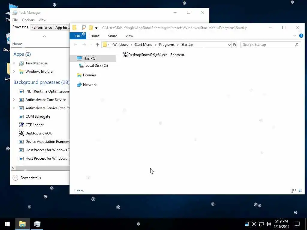Open Recent locations dropdown arrow in Explorer
Image resolution: width=307 pixels, height=230 pixels.
tap(91, 45)
